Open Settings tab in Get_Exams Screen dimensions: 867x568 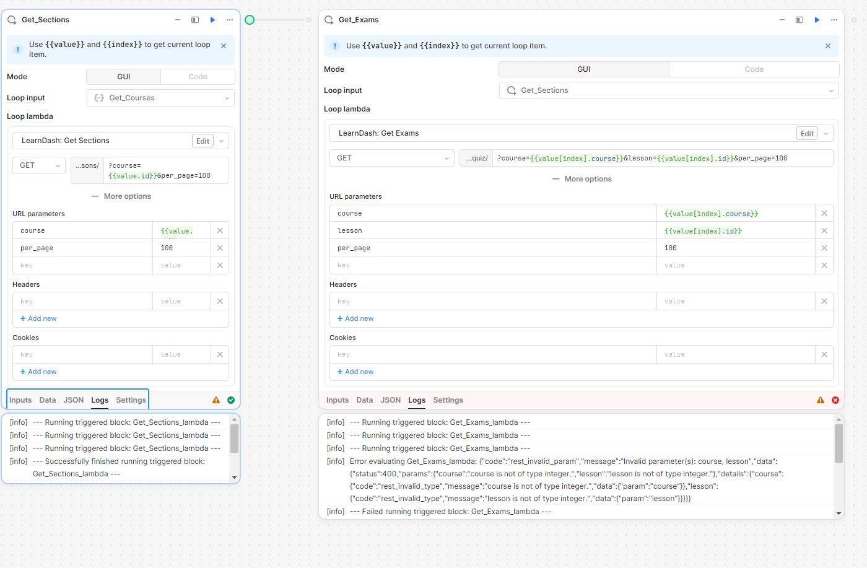coord(448,400)
